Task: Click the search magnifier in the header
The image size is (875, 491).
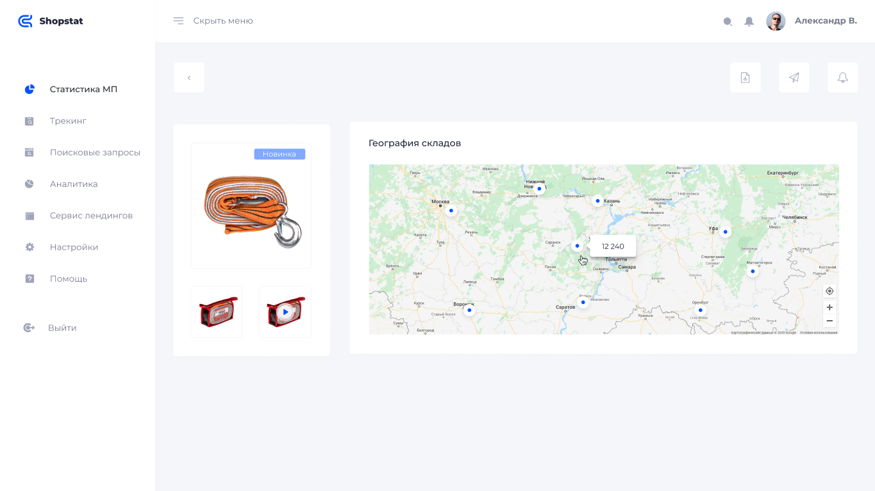Action: (x=728, y=21)
